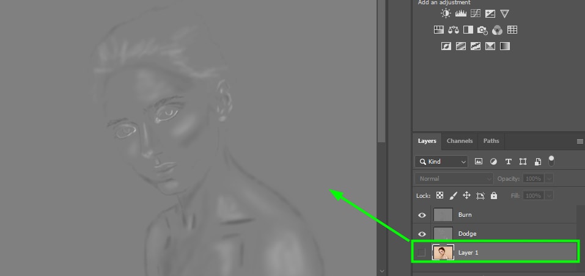Viewport: 585px width, 276px height.
Task: Filter layers by shape layers
Action: click(523, 161)
